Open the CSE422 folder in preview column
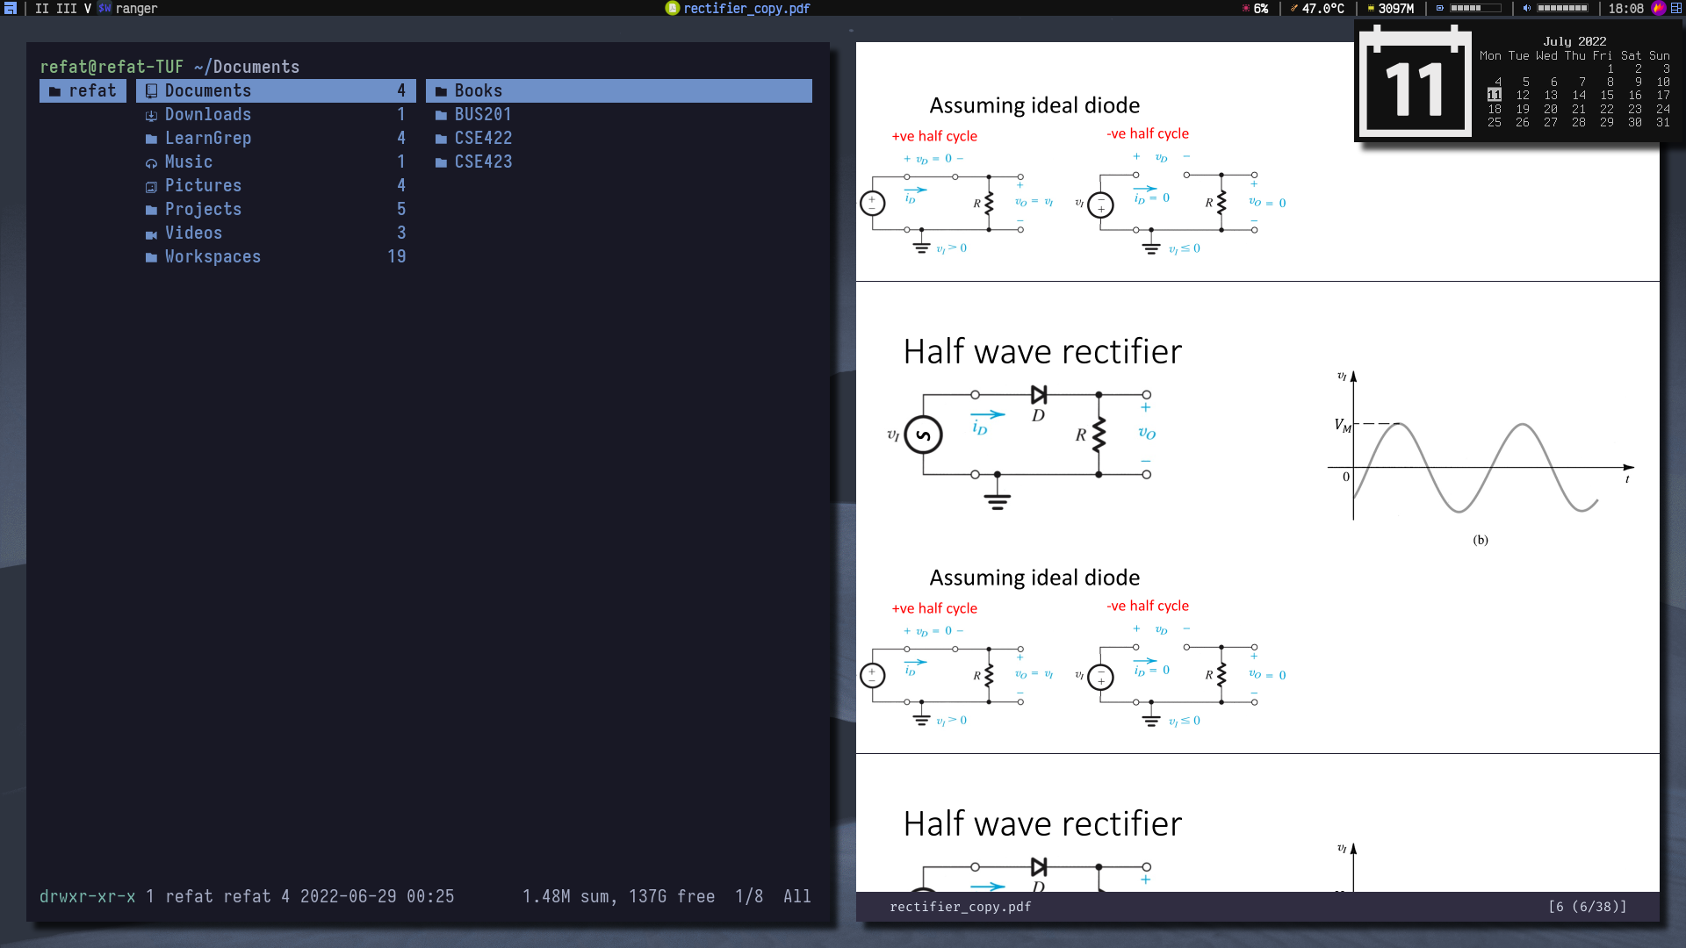 pyautogui.click(x=483, y=138)
